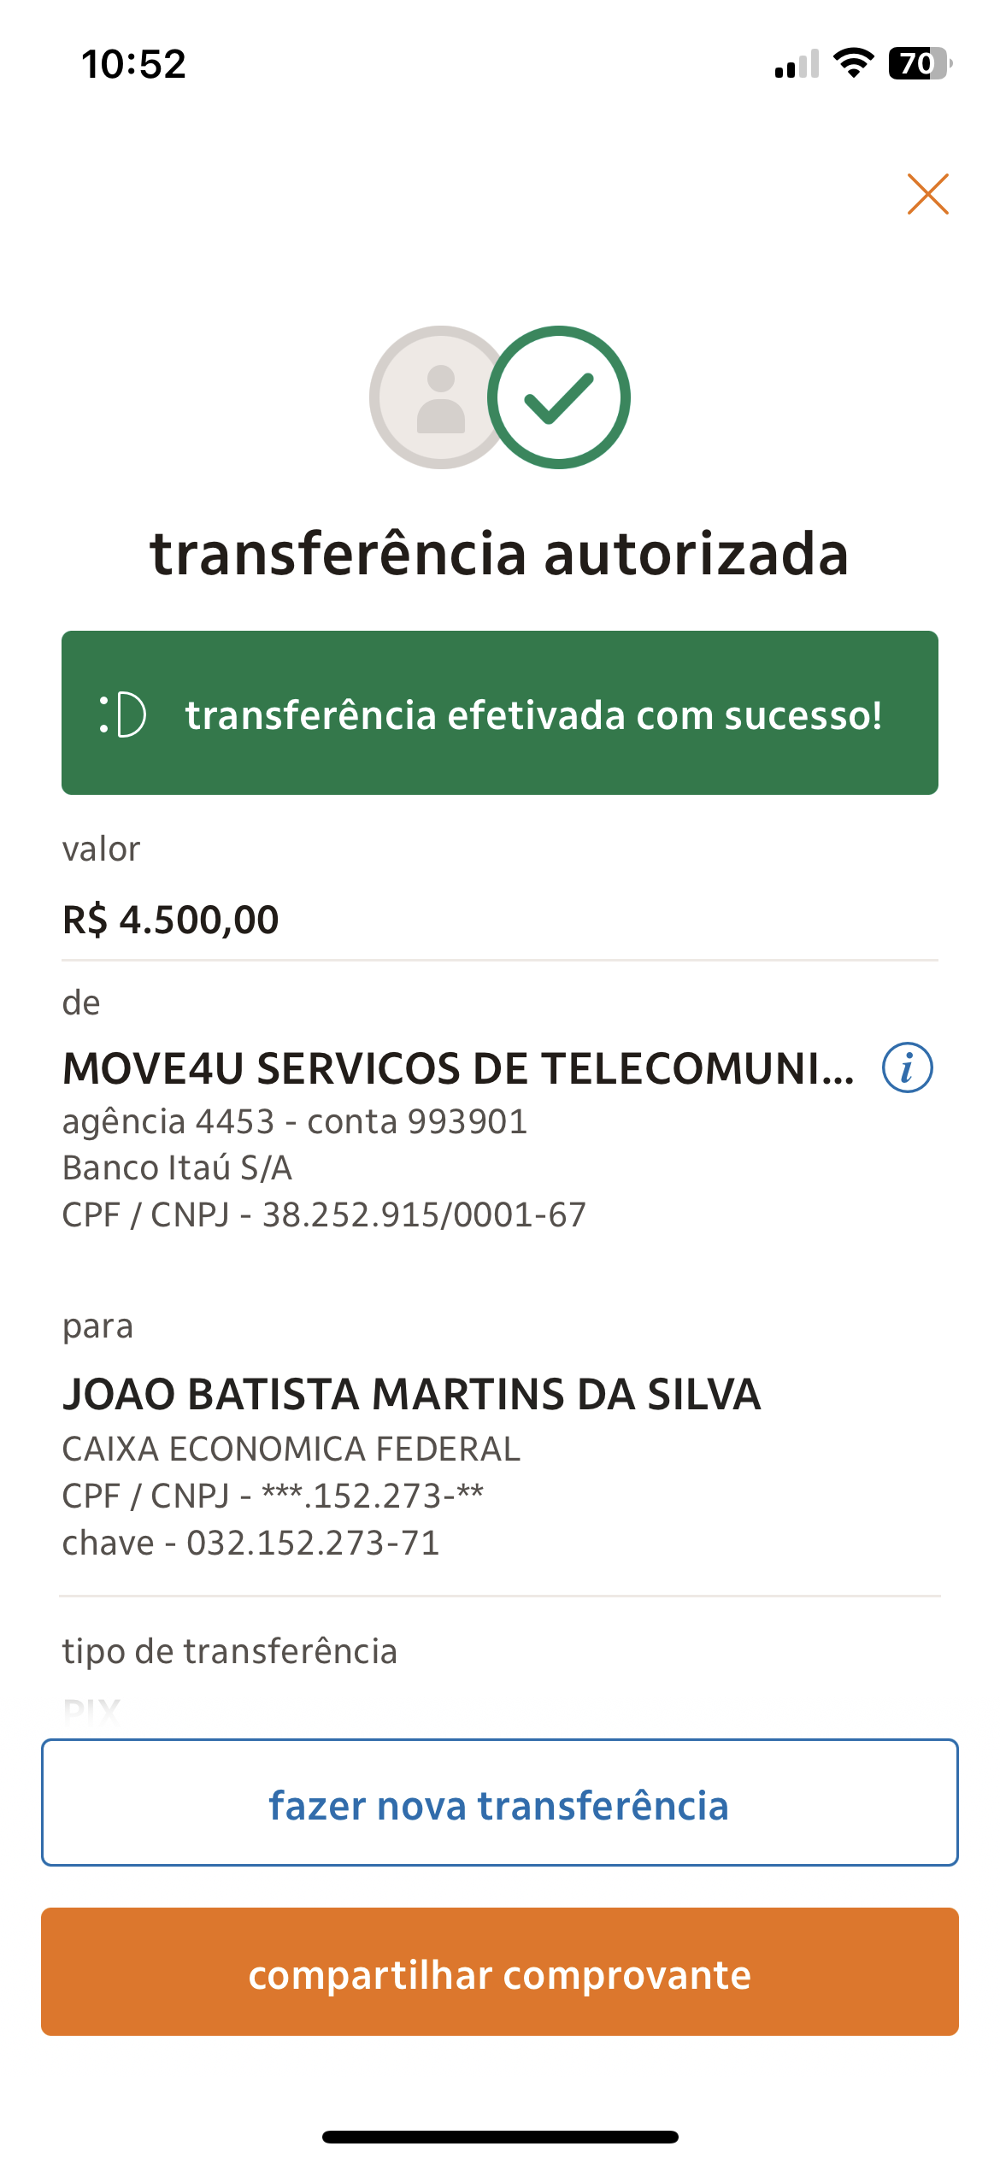Tap the cellular signal bars icon
Screen dimensions: 1000x2164
[x=797, y=64]
